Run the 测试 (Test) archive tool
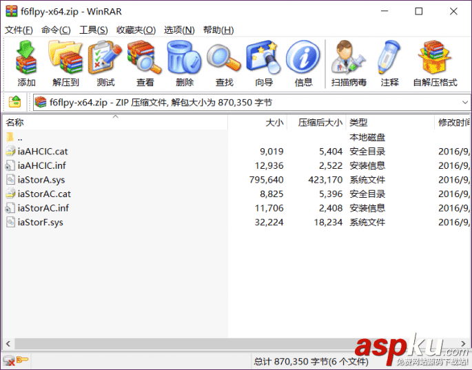Screen dimensions: 472x370 105,57
